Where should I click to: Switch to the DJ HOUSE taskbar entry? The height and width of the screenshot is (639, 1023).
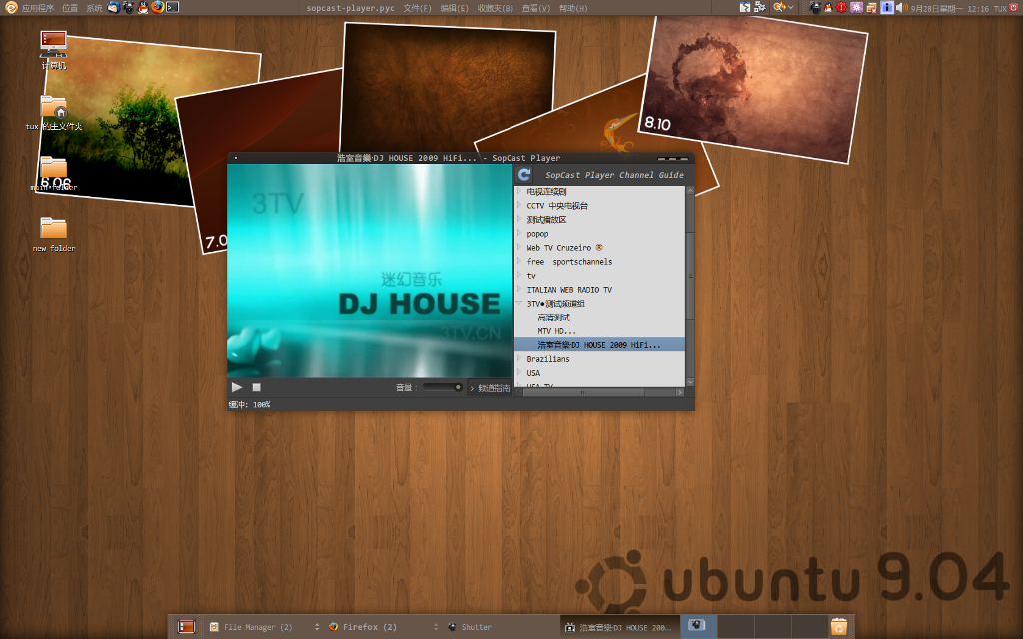pos(618,627)
